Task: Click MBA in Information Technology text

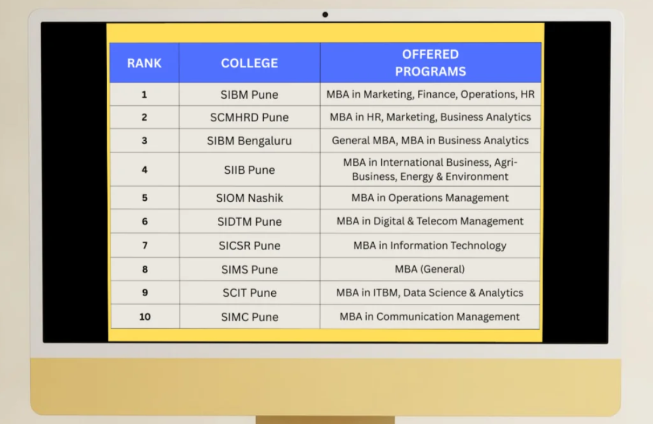Action: 430,245
